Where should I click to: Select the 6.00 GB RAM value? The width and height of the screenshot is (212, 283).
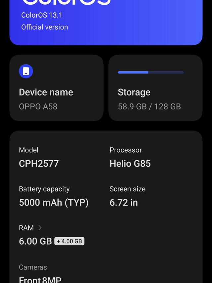[35, 242]
